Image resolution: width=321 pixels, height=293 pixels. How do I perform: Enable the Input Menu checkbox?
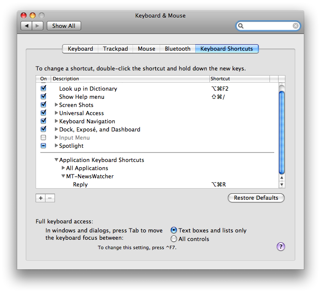[43, 137]
